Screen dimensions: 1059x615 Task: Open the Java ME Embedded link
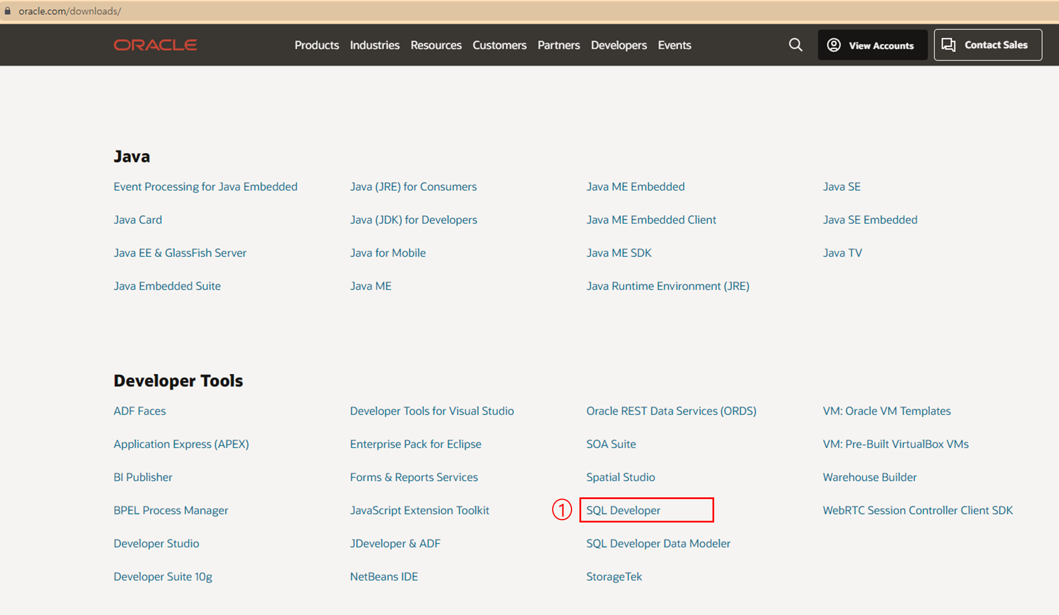click(635, 187)
